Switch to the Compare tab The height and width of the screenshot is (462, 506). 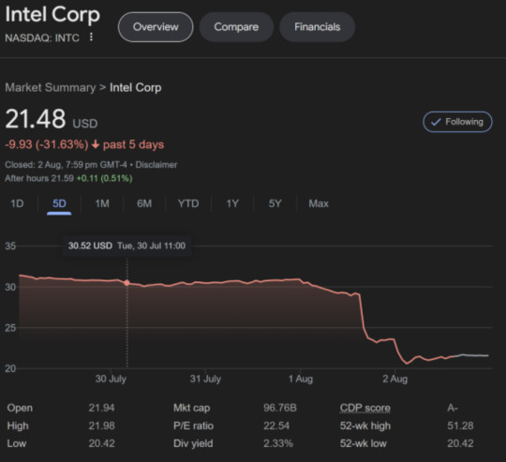click(236, 27)
